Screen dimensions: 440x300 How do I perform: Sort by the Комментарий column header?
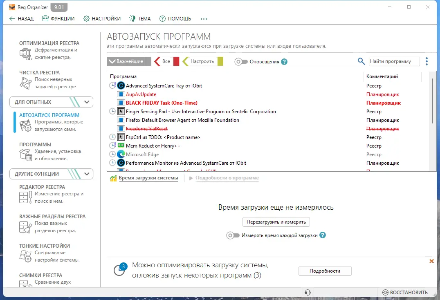coord(382,76)
